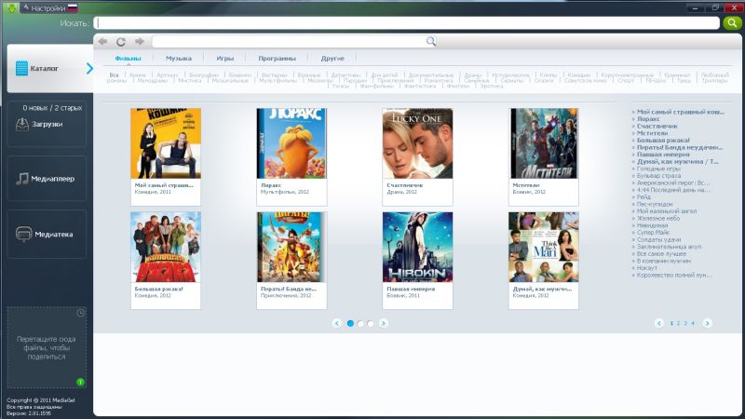The height and width of the screenshot is (419, 745).
Task: Click list entry Нокаут
Action: (x=647, y=268)
